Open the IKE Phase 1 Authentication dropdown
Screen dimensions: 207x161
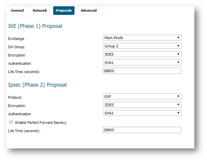pyautogui.click(x=142, y=62)
